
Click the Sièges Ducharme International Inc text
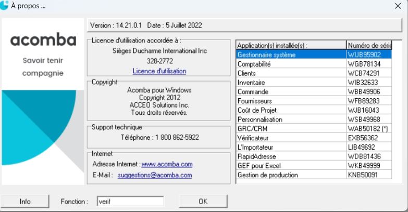[x=160, y=51]
